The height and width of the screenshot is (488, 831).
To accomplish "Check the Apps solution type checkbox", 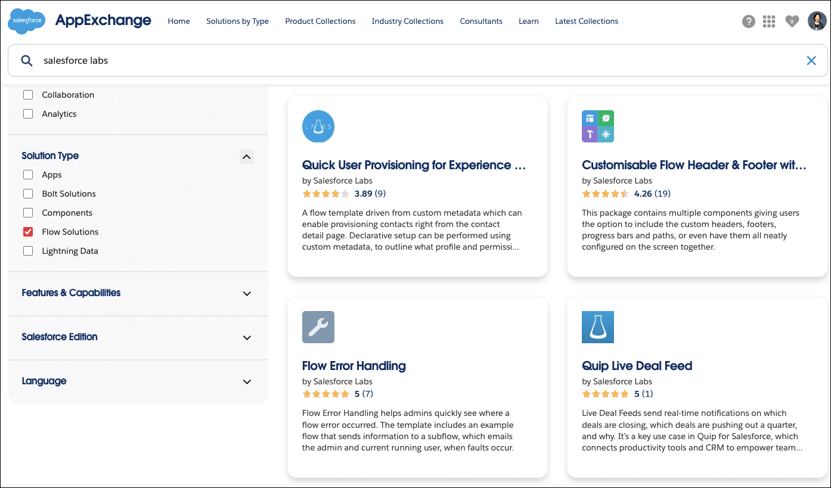I will pyautogui.click(x=28, y=175).
